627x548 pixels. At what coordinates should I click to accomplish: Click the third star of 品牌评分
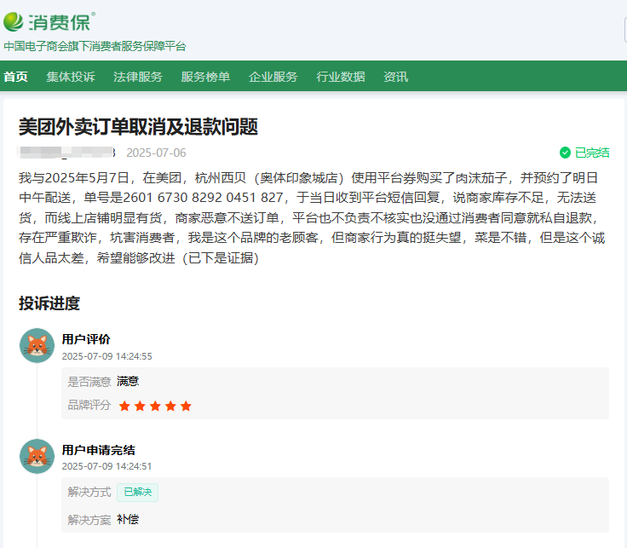tap(155, 406)
